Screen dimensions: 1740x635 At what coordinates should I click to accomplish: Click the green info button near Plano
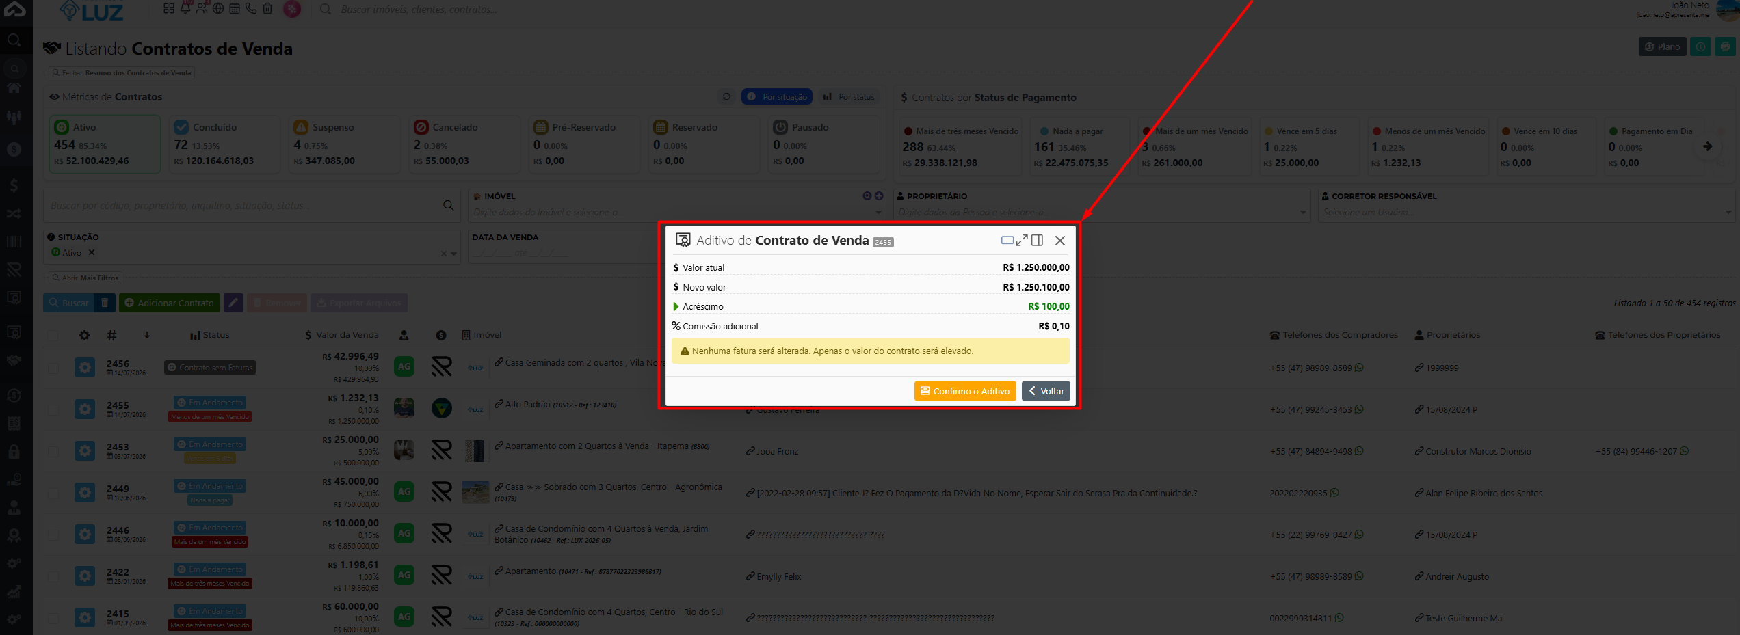1701,46
